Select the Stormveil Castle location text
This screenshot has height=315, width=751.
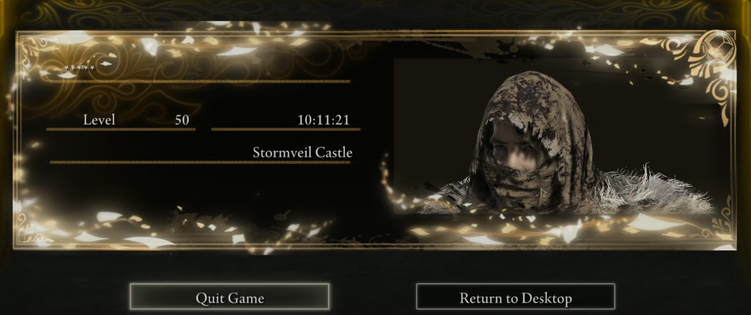[302, 152]
